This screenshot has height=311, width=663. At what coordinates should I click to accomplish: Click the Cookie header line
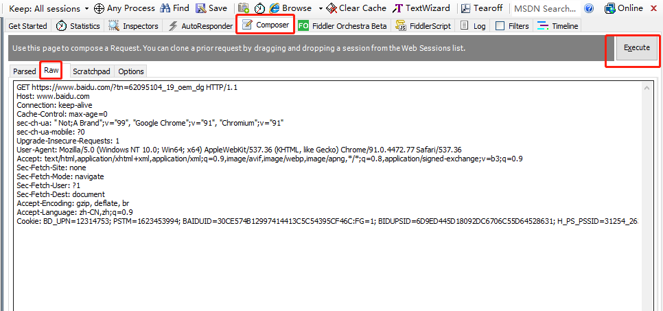tap(327, 221)
